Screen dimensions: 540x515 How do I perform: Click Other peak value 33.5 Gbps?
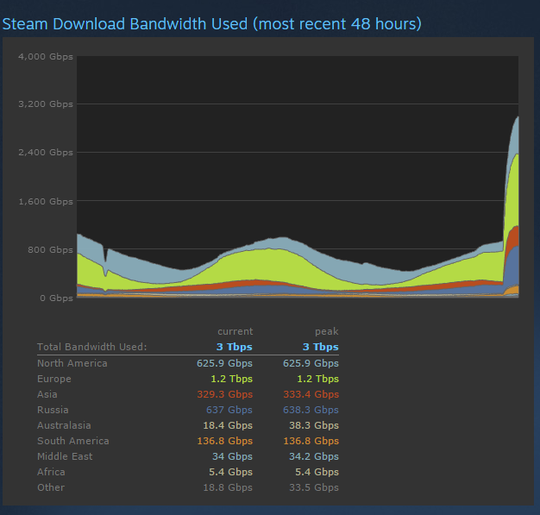[x=314, y=487]
